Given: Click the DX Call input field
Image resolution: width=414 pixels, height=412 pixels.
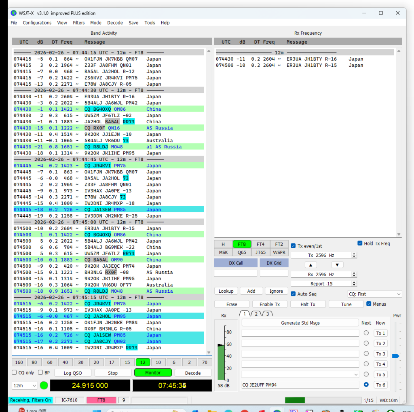Looking at the screenshot, I should [235, 274].
